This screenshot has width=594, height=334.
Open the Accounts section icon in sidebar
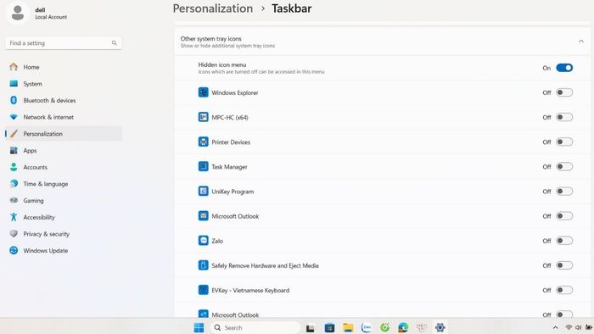(x=14, y=167)
